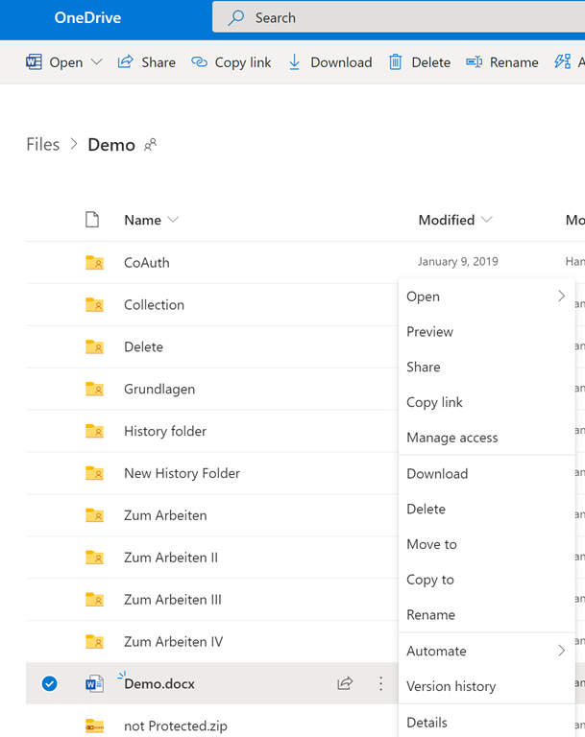Click the Delete trash can icon

[395, 62]
